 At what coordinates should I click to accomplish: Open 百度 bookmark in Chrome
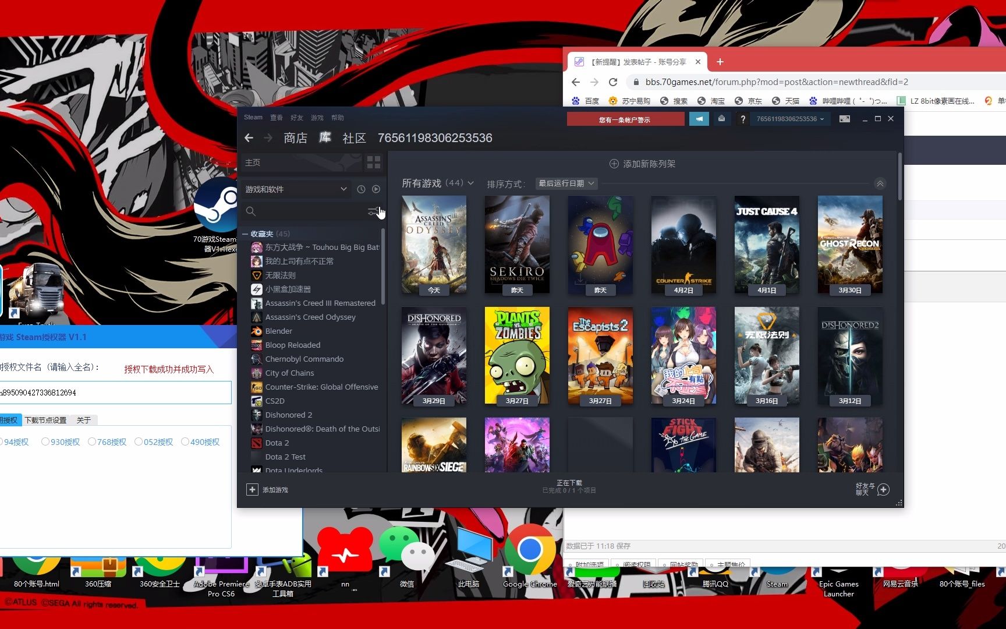click(586, 101)
